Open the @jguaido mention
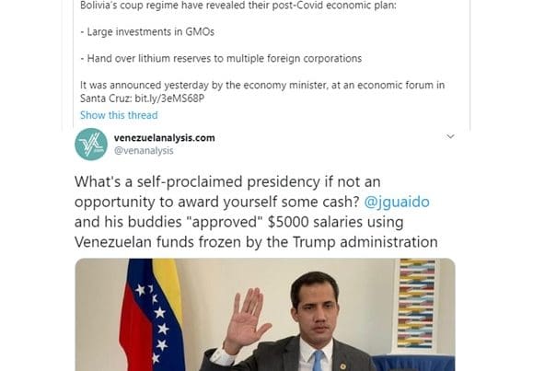This screenshot has width=556, height=371. (x=397, y=202)
